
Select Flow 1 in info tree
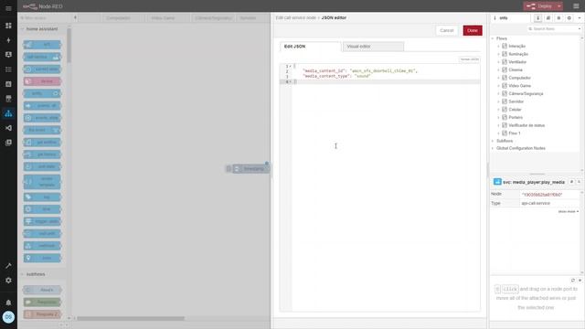[x=514, y=133]
